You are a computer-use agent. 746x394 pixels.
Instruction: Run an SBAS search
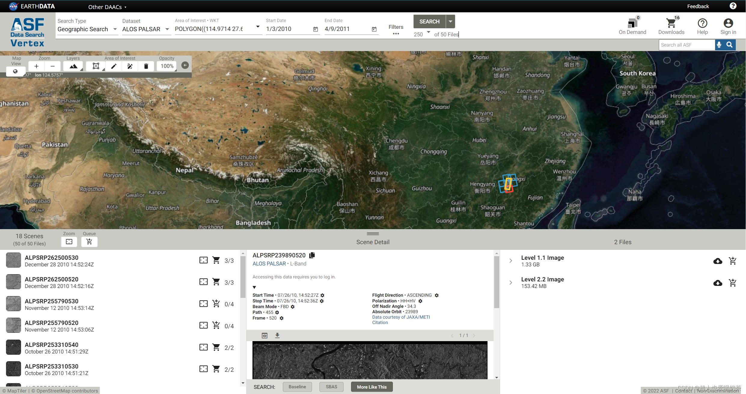(332, 387)
